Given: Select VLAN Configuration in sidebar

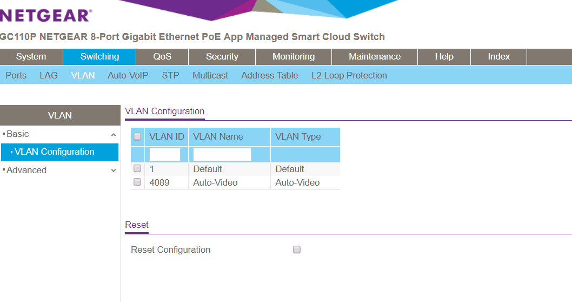Looking at the screenshot, I should (55, 152).
